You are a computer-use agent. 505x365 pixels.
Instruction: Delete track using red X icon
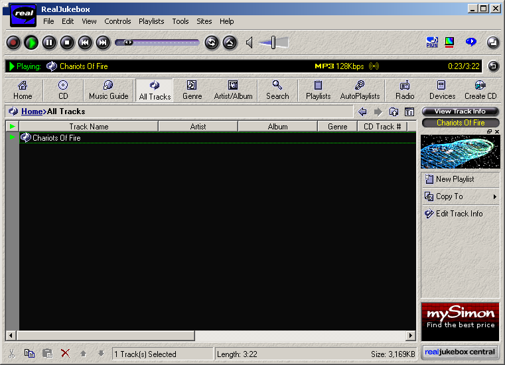click(x=66, y=354)
